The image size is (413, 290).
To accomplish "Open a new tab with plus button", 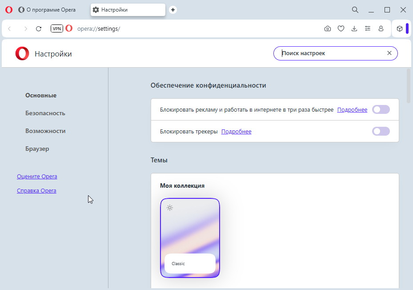I will pos(173,10).
